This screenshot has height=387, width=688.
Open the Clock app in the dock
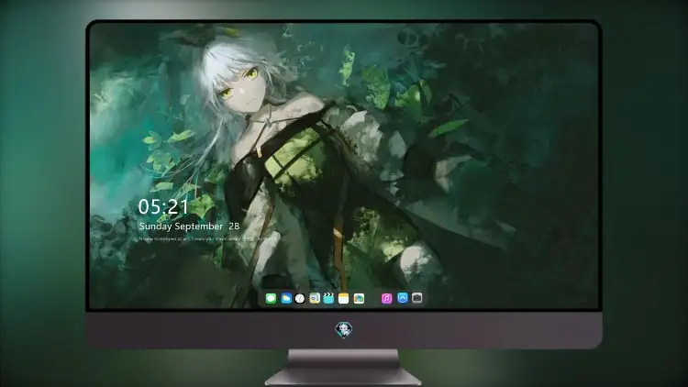tap(300, 298)
